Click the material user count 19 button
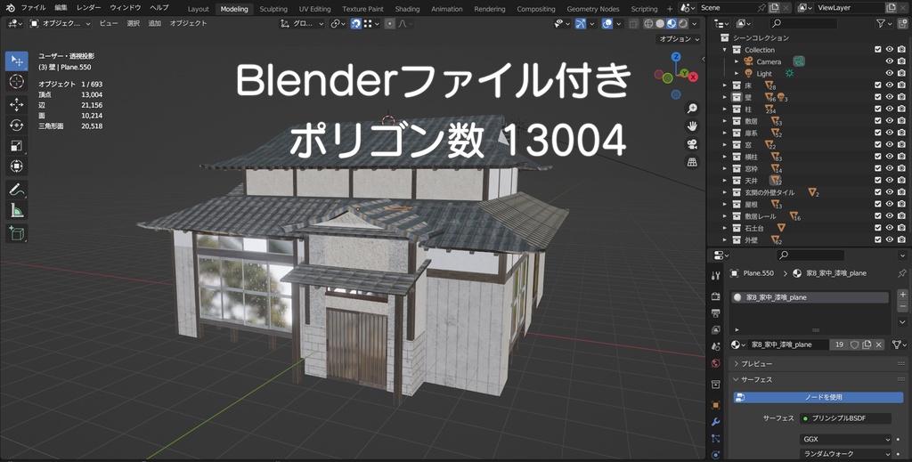912x462 pixels. click(839, 344)
